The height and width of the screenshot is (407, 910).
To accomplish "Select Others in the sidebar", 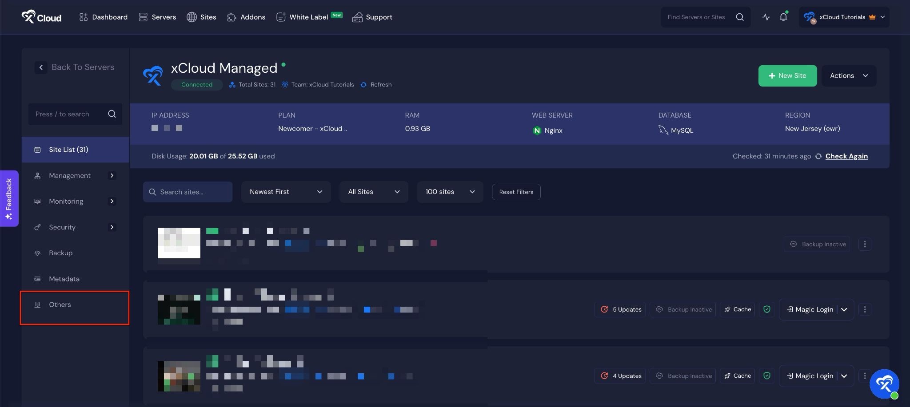I will pos(60,305).
